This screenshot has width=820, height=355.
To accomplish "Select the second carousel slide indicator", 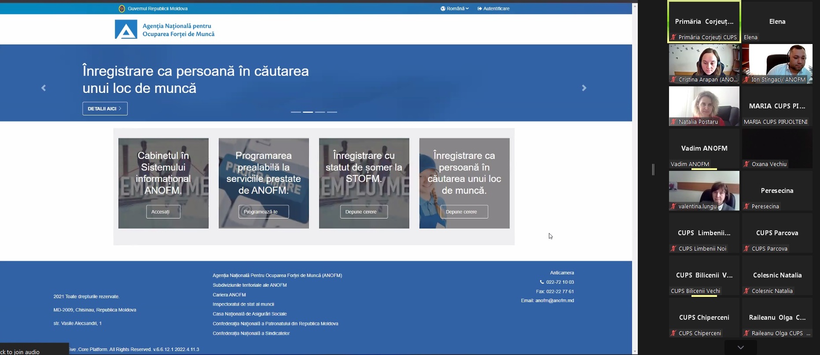I will [308, 112].
